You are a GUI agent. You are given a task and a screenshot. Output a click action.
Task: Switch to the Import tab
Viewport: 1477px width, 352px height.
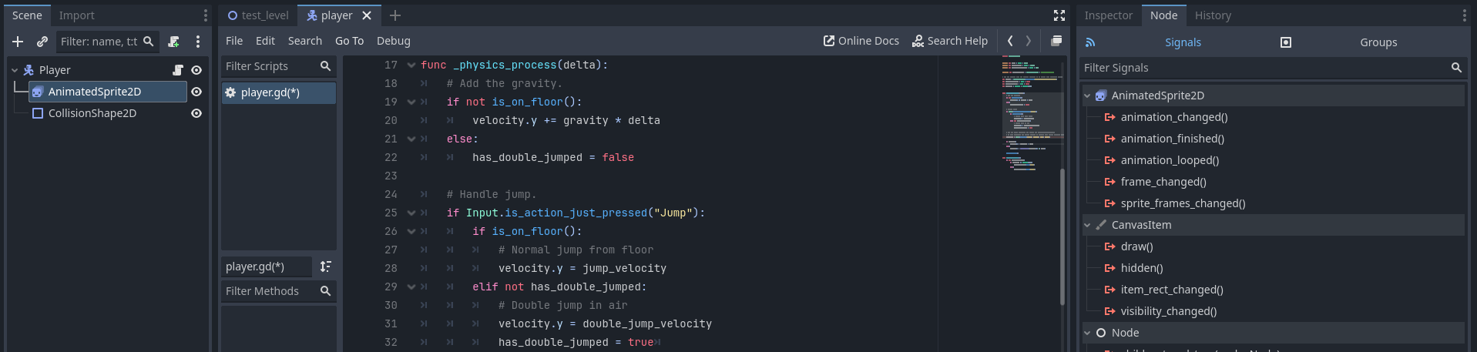pos(77,15)
